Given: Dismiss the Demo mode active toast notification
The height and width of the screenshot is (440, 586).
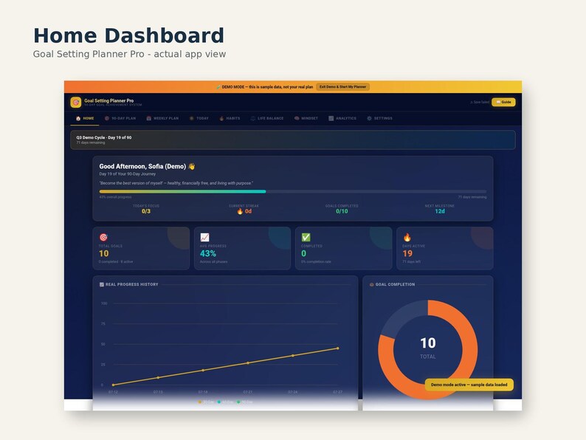Looking at the screenshot, I should click(x=469, y=385).
